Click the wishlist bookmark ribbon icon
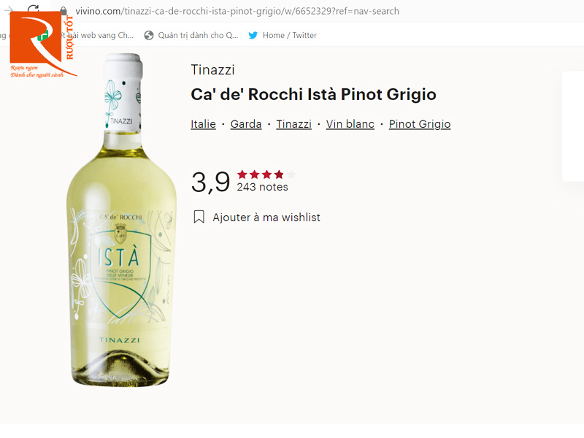The width and height of the screenshot is (584, 438). [x=197, y=217]
